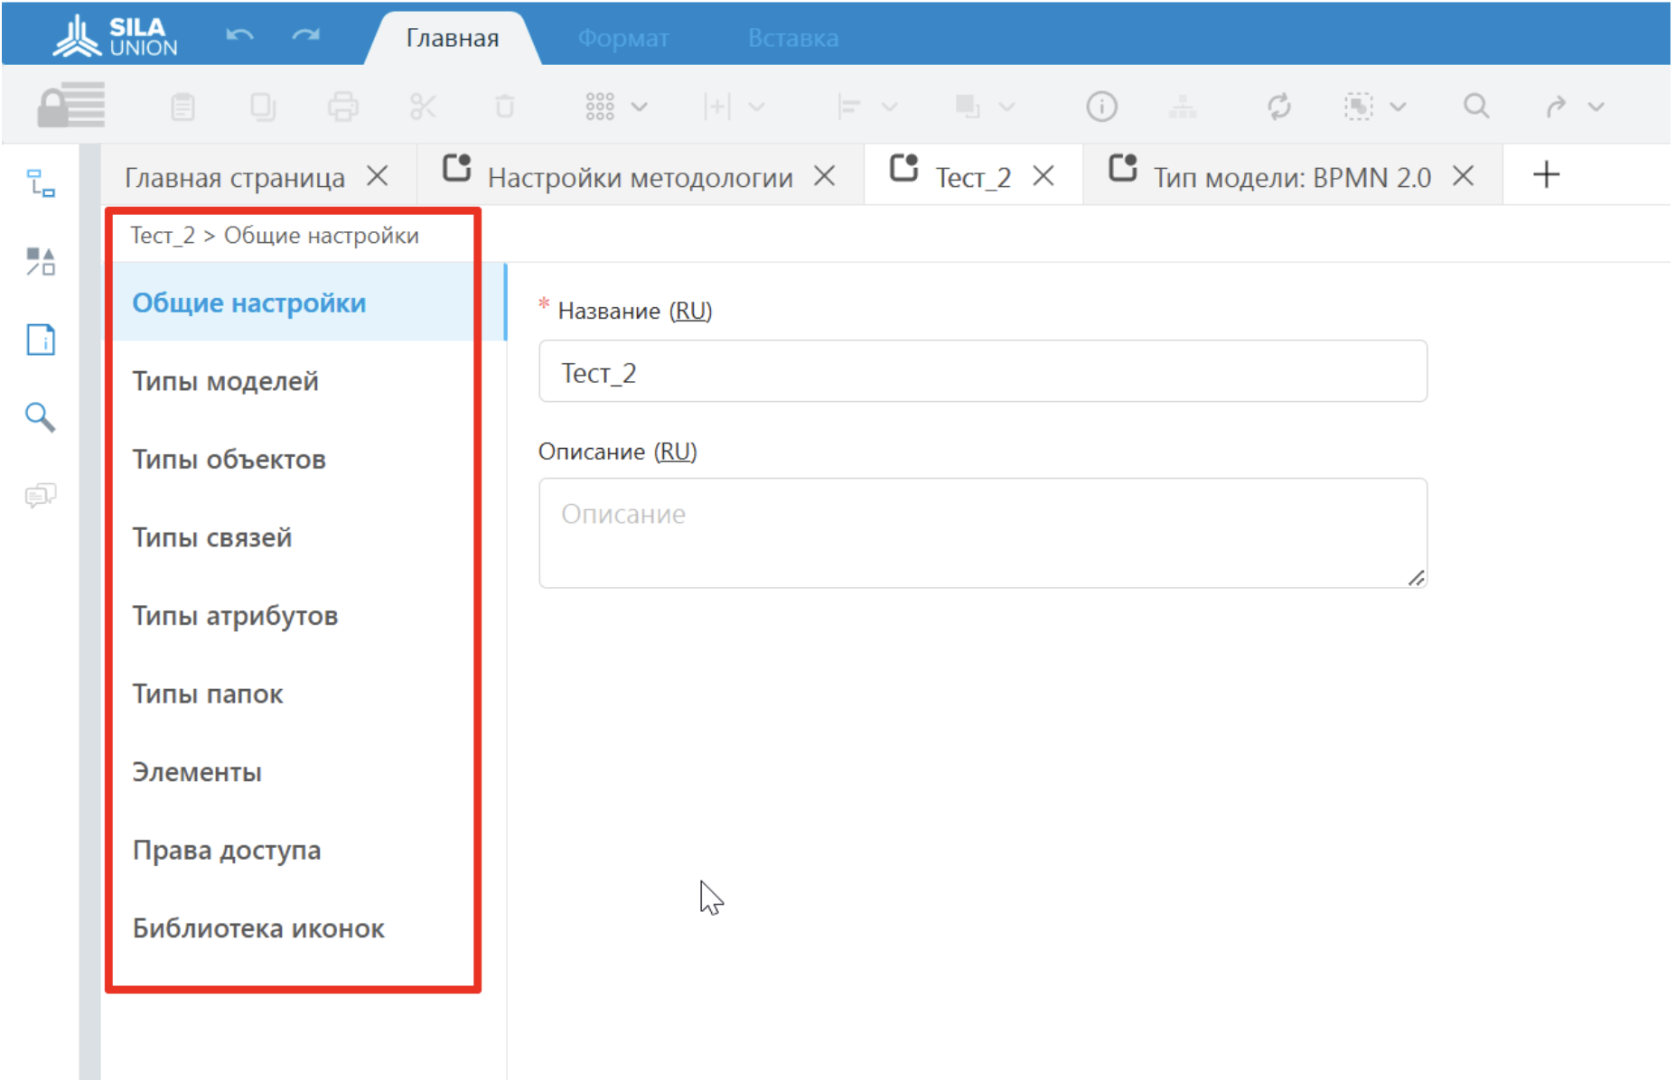Close the Тип модели: BPMN 2.0 tab

tap(1464, 176)
